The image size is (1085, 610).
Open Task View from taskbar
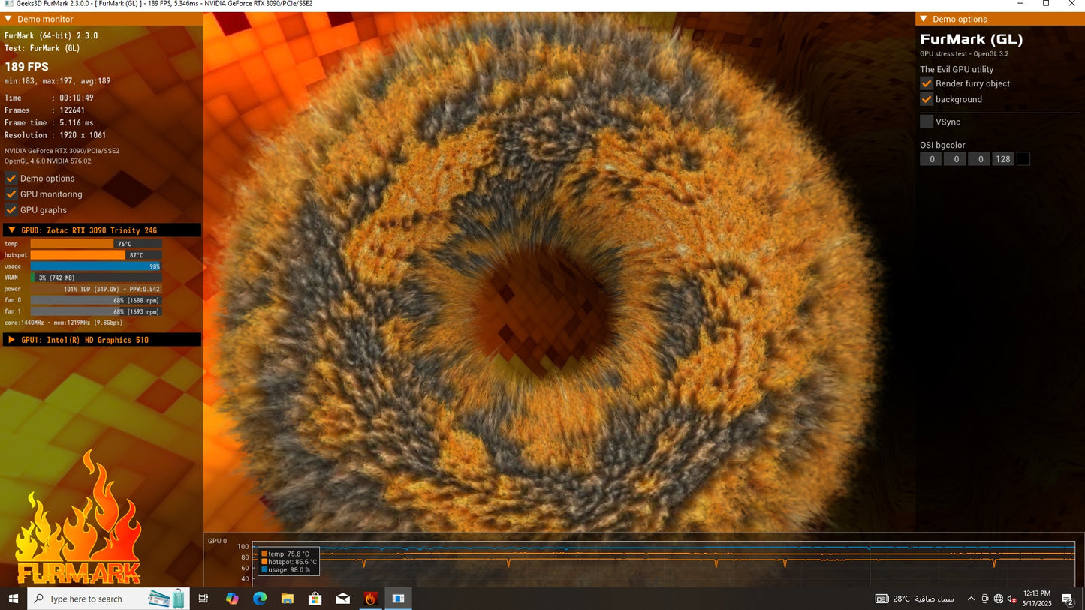pos(203,599)
